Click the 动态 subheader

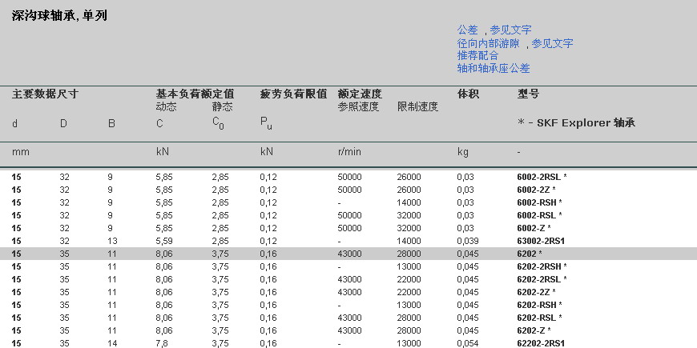[166, 107]
